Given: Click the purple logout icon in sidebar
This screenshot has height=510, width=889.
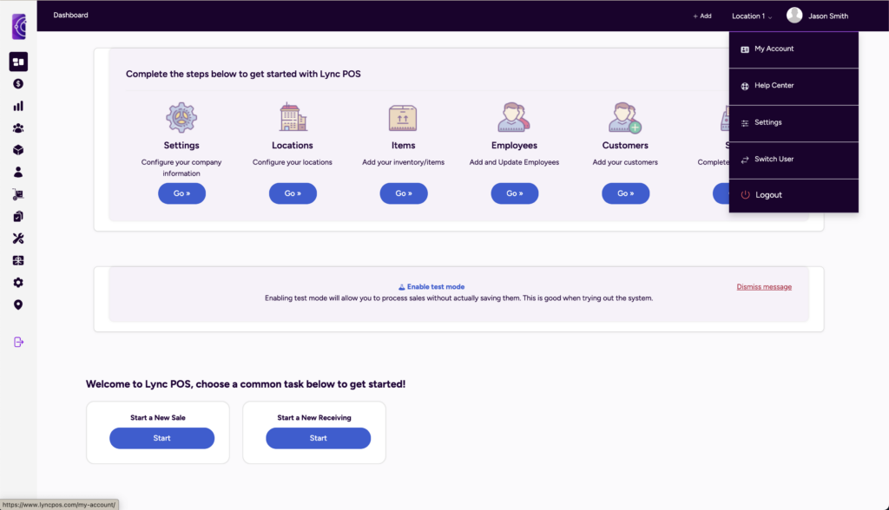Looking at the screenshot, I should click(18, 342).
